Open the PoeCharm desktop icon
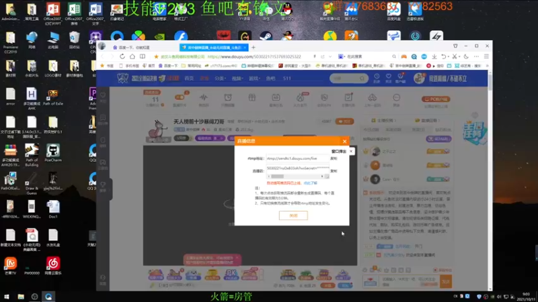Screen dimensions: 538x302 click(x=53, y=154)
